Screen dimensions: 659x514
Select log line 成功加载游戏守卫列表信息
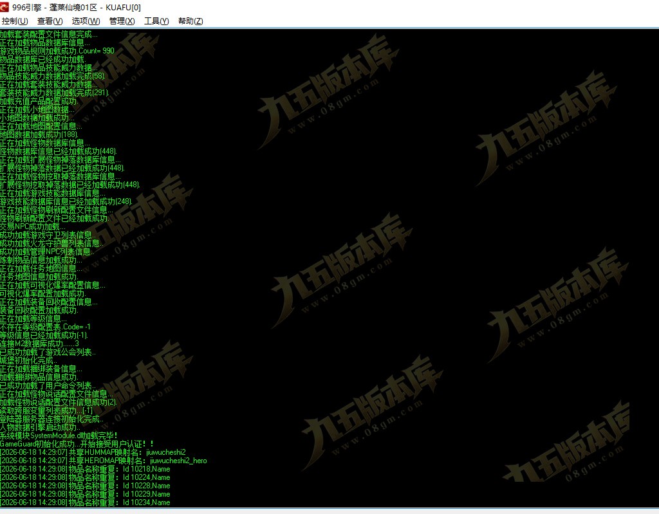pos(48,235)
